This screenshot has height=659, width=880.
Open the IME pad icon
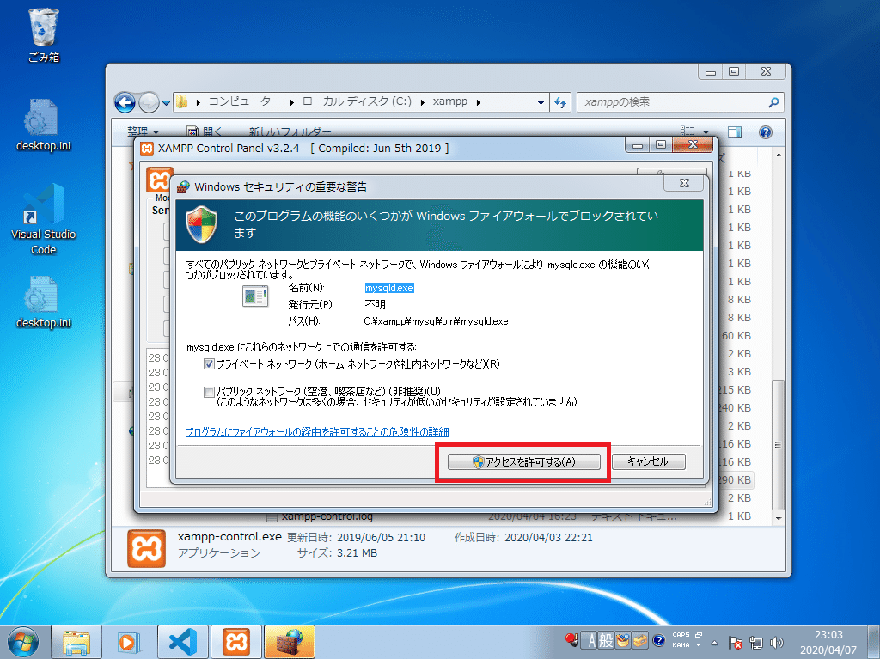[623, 640]
